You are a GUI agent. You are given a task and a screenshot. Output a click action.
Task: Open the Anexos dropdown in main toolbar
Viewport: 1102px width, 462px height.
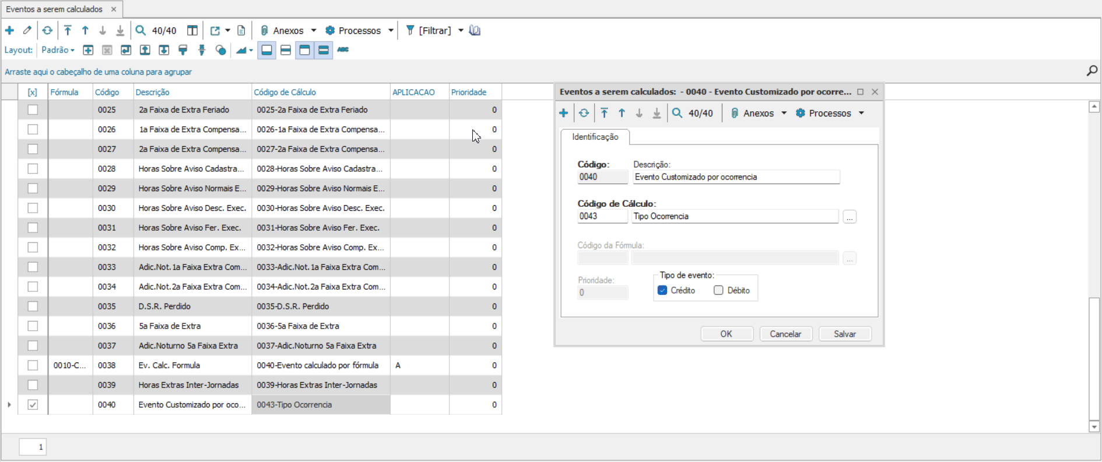coord(313,30)
